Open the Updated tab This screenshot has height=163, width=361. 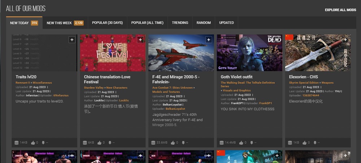(227, 23)
